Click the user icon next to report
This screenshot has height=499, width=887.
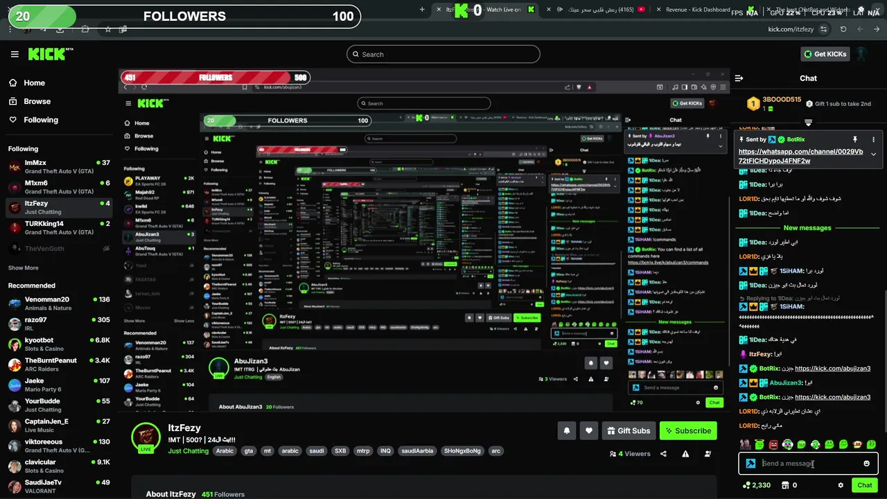(708, 454)
